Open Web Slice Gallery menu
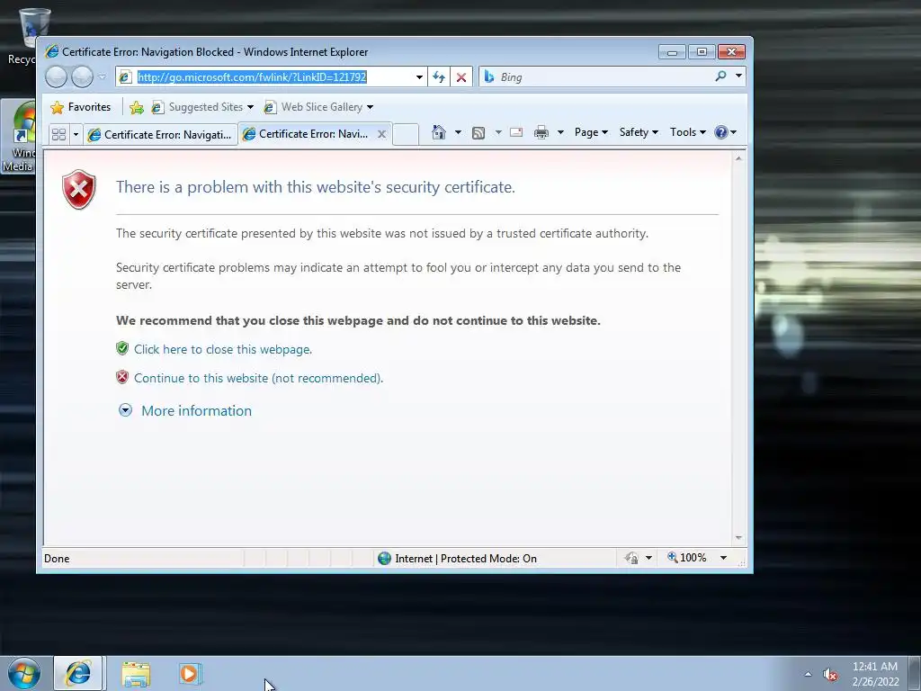 [x=319, y=107]
